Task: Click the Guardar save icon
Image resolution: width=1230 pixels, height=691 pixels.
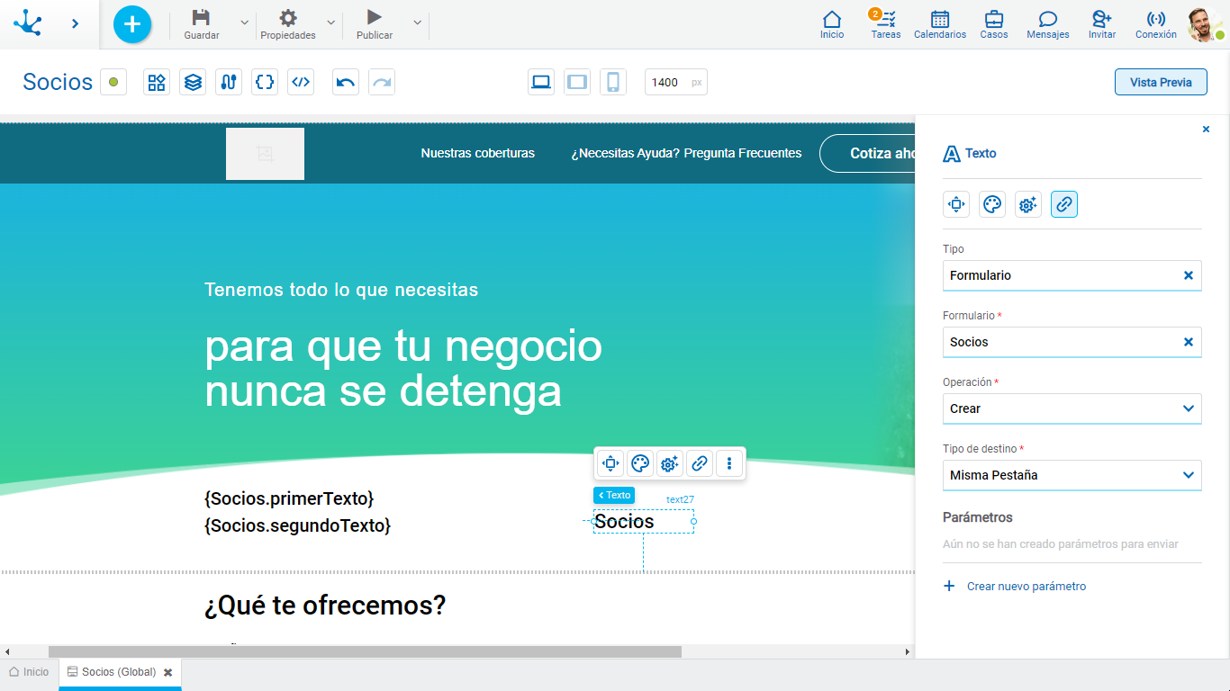Action: pos(202,18)
